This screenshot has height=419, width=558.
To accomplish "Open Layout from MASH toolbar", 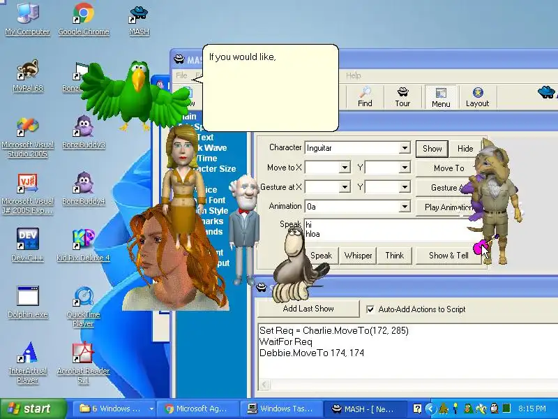I will tap(477, 96).
